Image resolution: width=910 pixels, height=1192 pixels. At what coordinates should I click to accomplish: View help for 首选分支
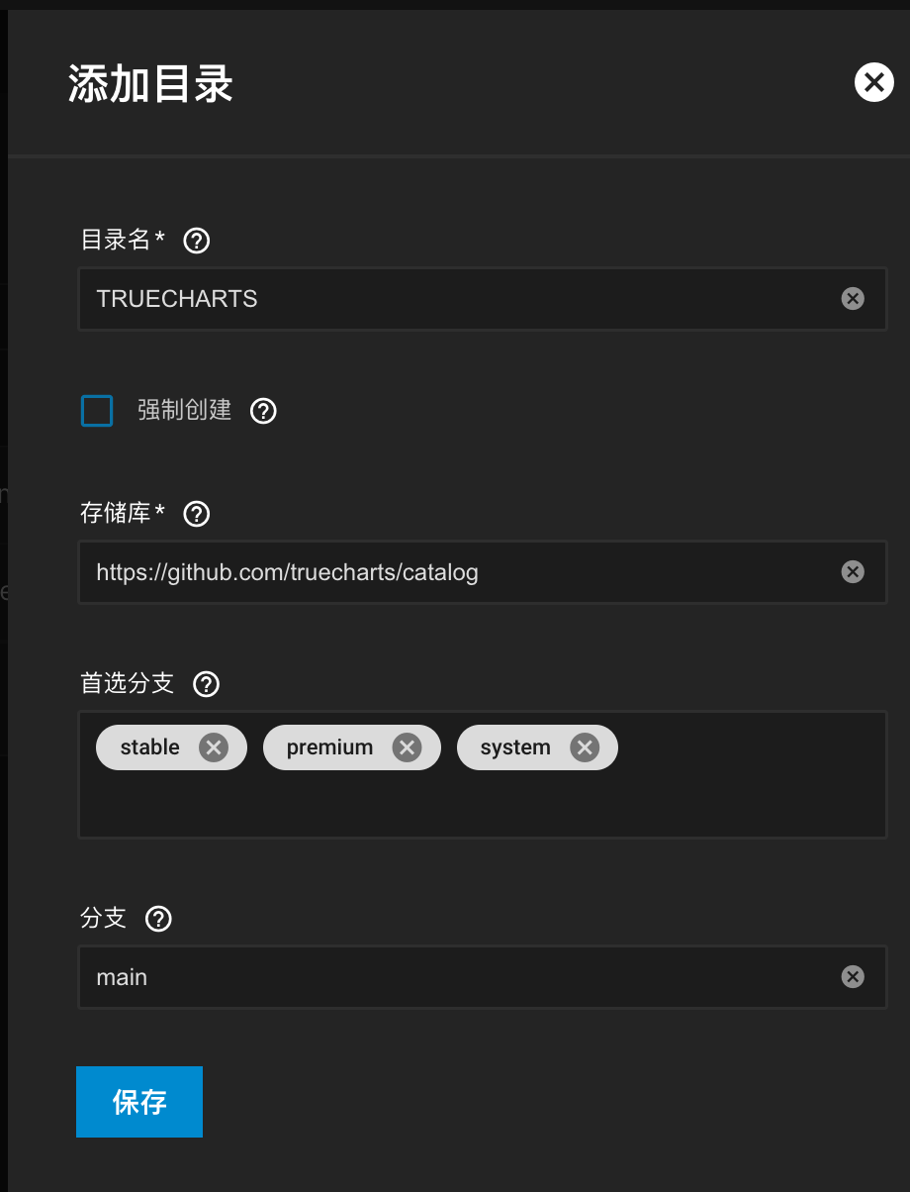pos(206,684)
